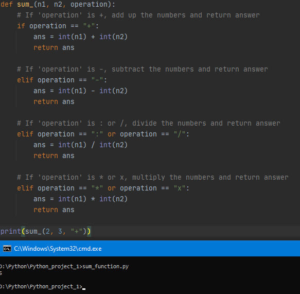Screen dimensions: 300x294
Task: Click the comment about subtracting the numbers
Action: coord(143,69)
